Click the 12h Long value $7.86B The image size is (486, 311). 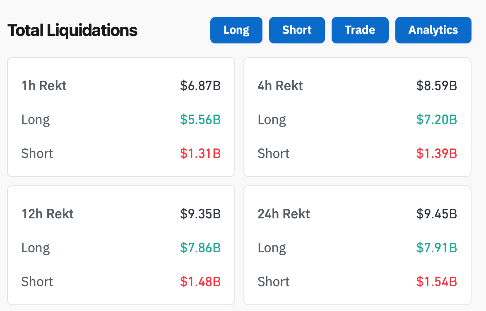(200, 248)
